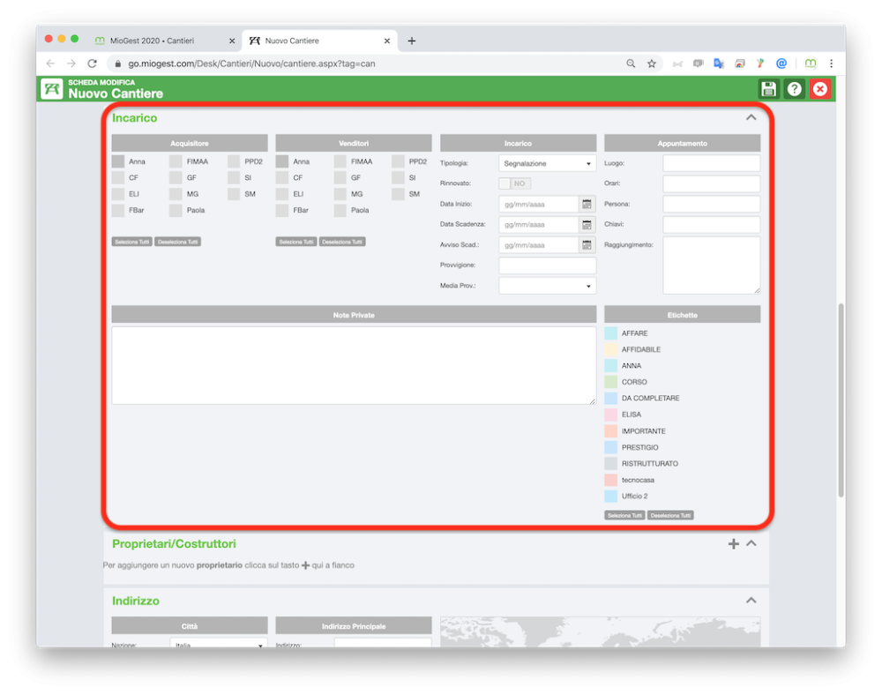The image size is (882, 695).
Task: Check Paola under Acquisitore
Action: (176, 210)
